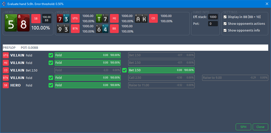Click the PREFLOP POT header bar

[x=135, y=47]
